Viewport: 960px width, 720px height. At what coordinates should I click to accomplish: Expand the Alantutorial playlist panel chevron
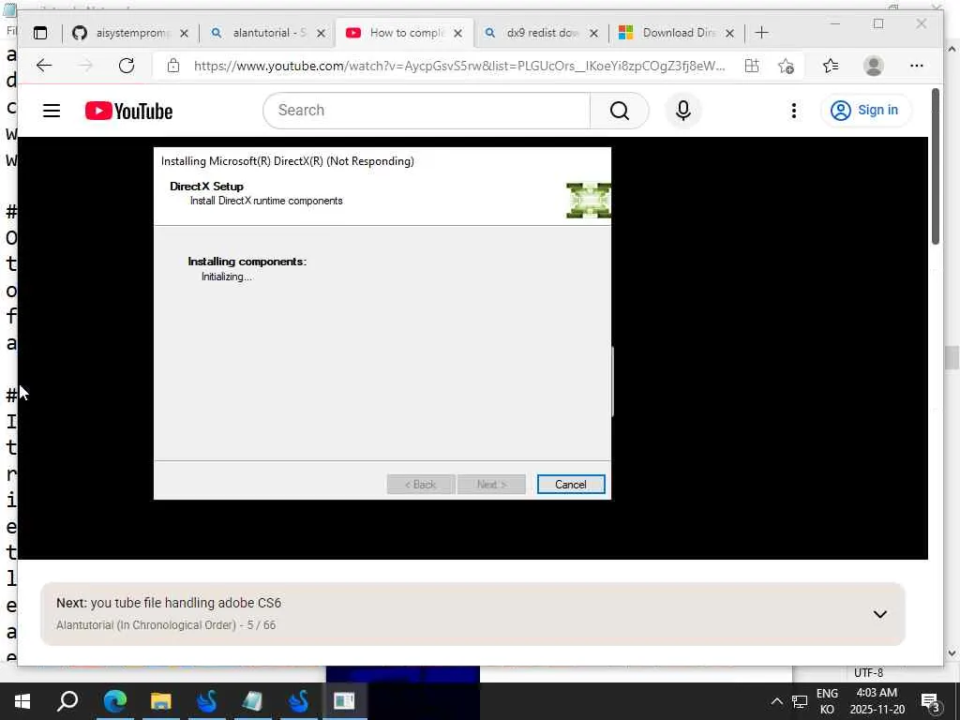click(879, 614)
